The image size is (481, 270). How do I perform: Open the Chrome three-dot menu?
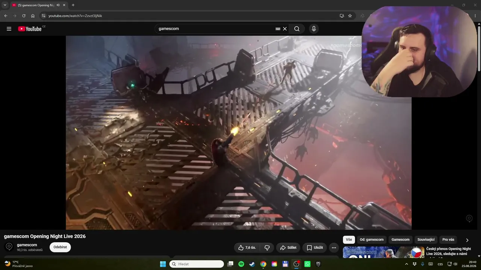click(x=475, y=16)
